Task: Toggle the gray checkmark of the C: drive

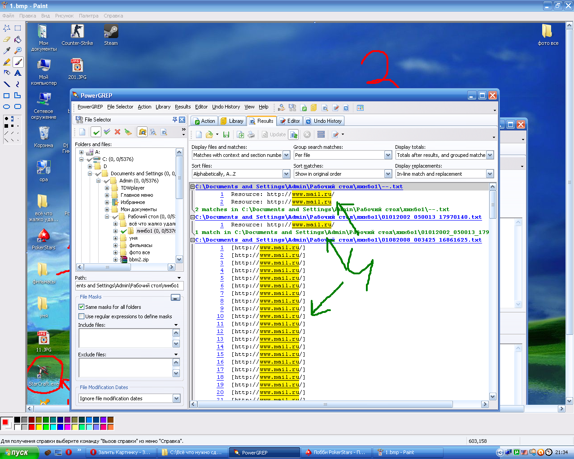Action: click(x=90, y=159)
